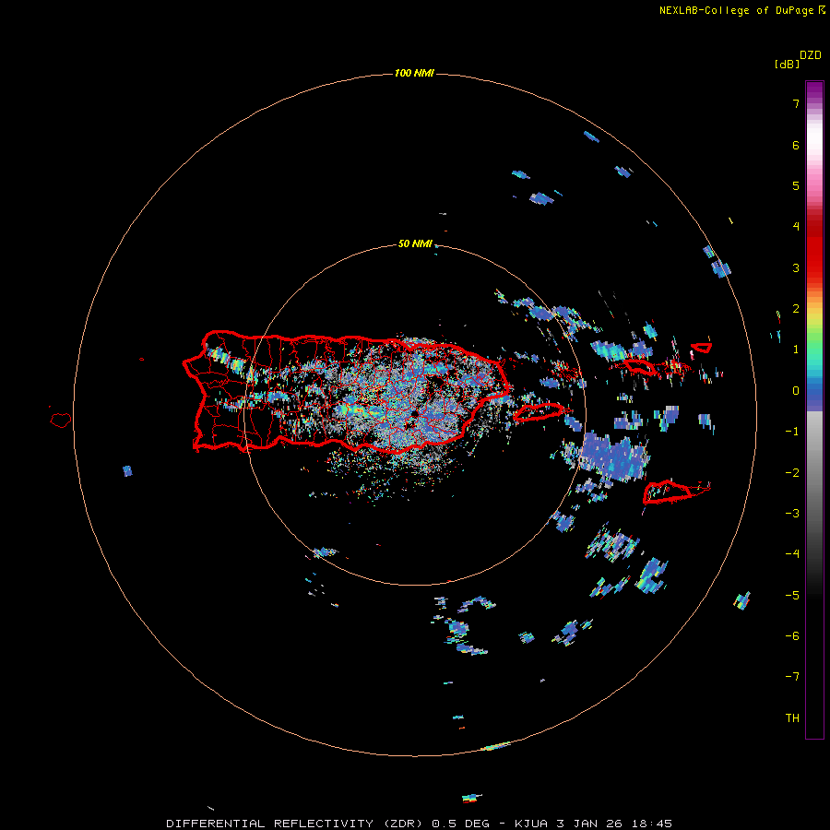Click the large blue echo north of St. Croix
Image resolution: width=830 pixels, height=830 pixels.
pyautogui.click(x=615, y=457)
